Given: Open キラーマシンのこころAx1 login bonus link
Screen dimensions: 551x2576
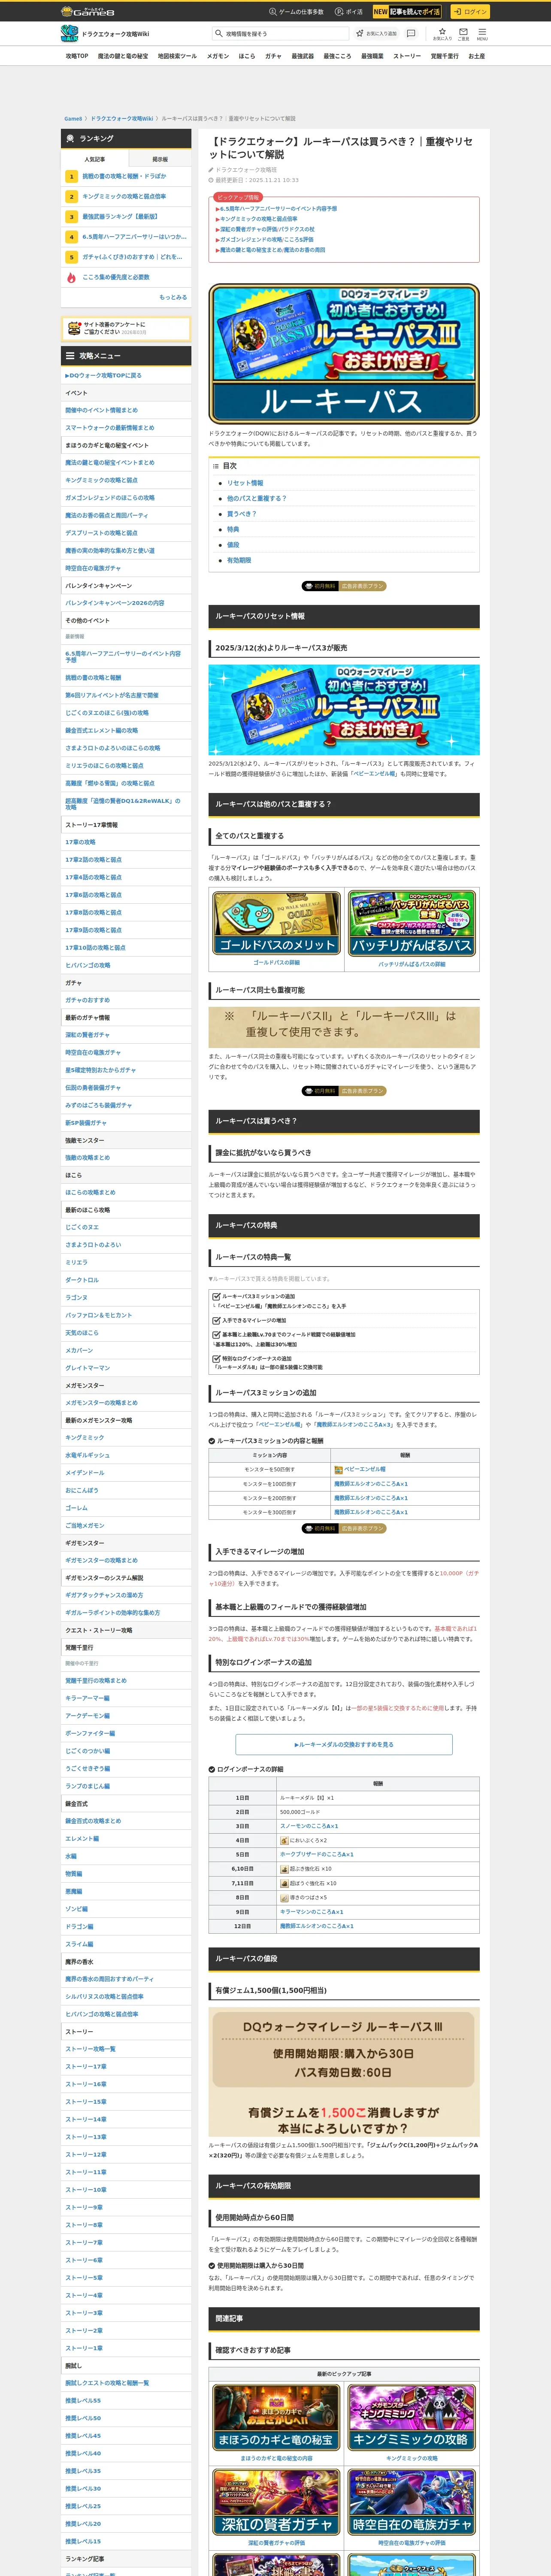Looking at the screenshot, I should (x=312, y=1911).
